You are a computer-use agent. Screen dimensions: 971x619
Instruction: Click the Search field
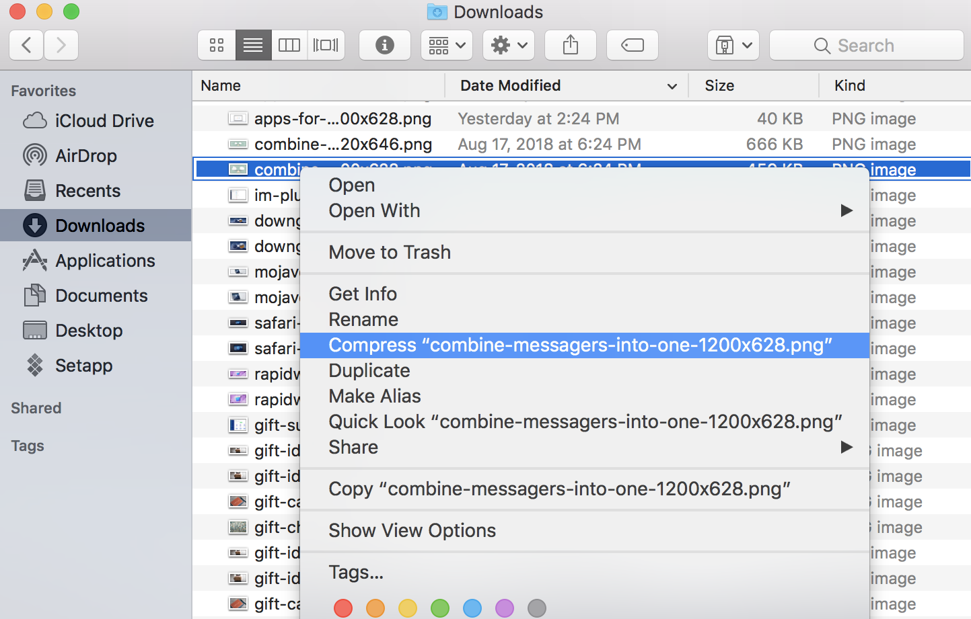[866, 45]
